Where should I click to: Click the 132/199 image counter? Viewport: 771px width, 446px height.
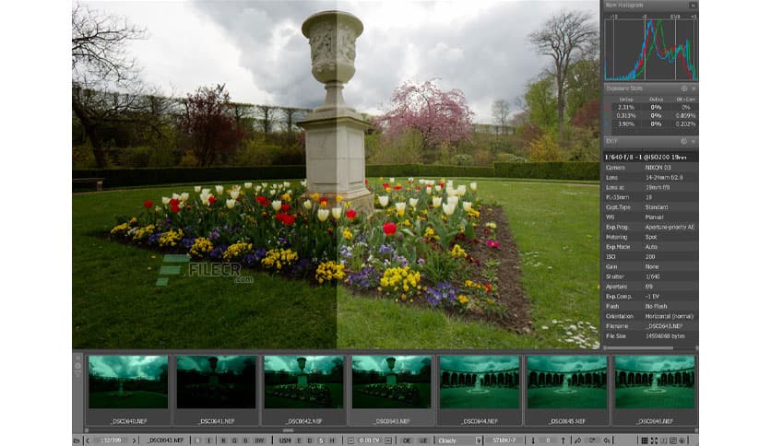[x=111, y=440]
